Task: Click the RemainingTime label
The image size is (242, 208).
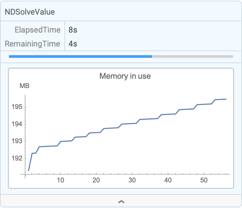Action: 33,44
